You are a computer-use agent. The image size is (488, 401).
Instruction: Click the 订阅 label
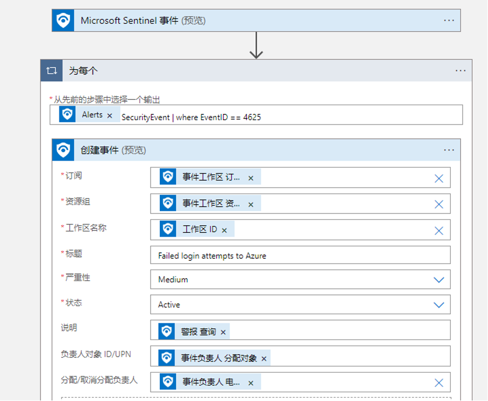click(x=73, y=176)
